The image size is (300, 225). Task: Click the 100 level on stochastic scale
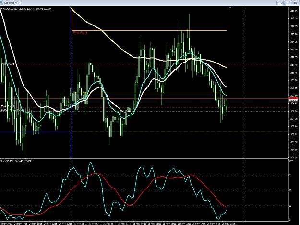click(x=290, y=161)
